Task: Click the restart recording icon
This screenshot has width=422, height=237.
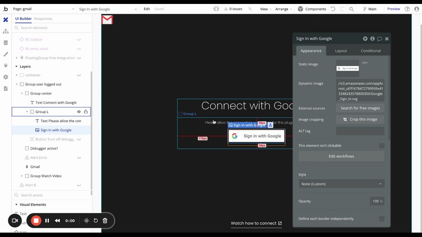Action: tap(96, 221)
